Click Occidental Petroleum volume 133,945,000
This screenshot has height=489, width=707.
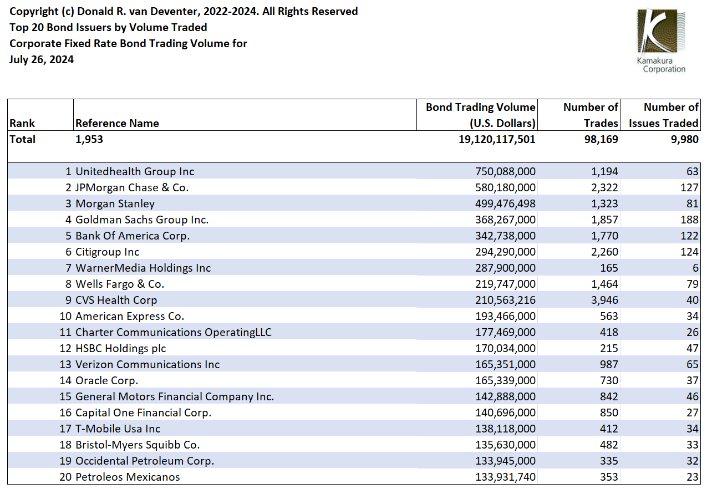tap(506, 461)
